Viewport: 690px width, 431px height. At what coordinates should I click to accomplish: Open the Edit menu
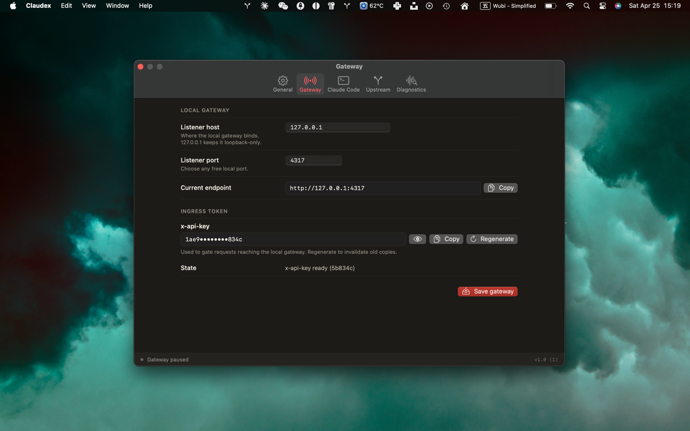point(66,6)
